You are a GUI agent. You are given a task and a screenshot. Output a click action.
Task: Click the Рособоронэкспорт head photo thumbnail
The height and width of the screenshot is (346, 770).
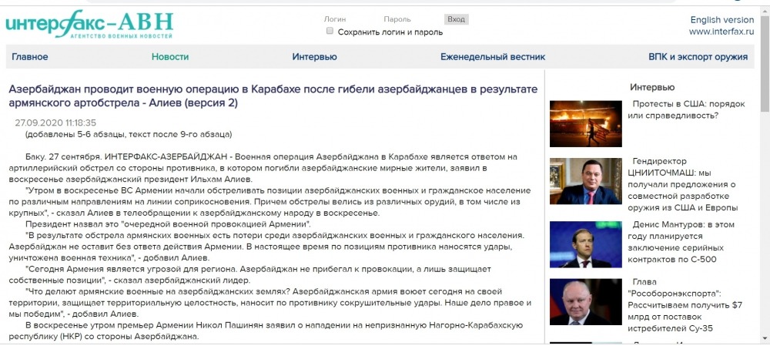585,302
